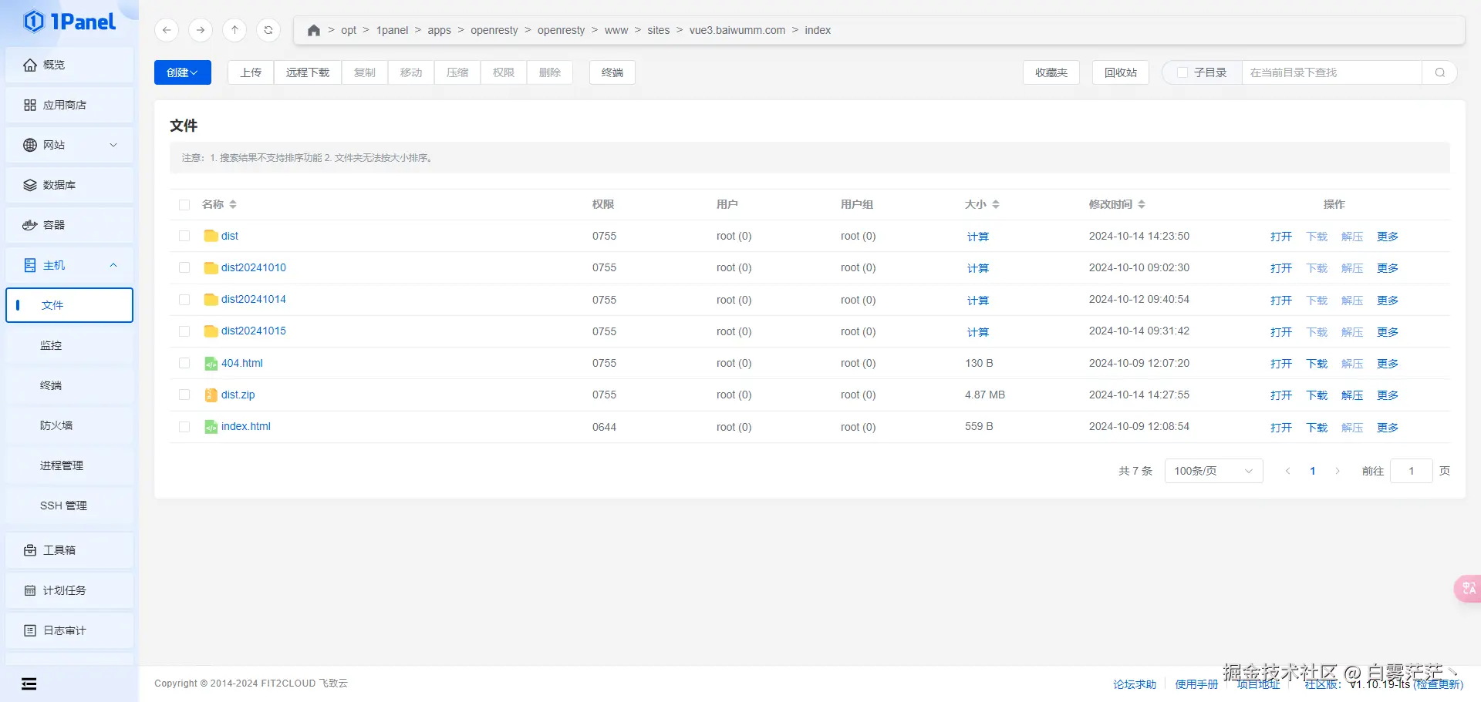The height and width of the screenshot is (702, 1481).
Task: Tick the checkbox for index.html
Action: (184, 427)
